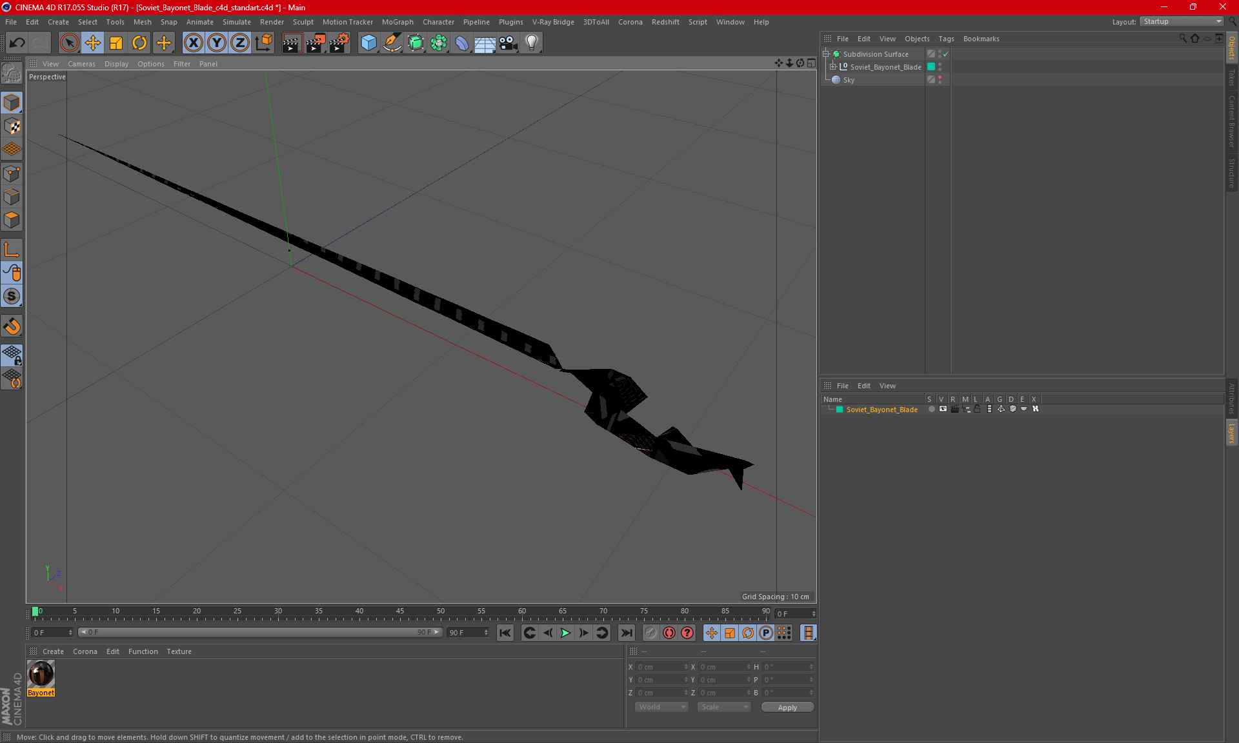The image size is (1239, 743).
Task: Enable the Texture mode icon
Action: point(12,126)
